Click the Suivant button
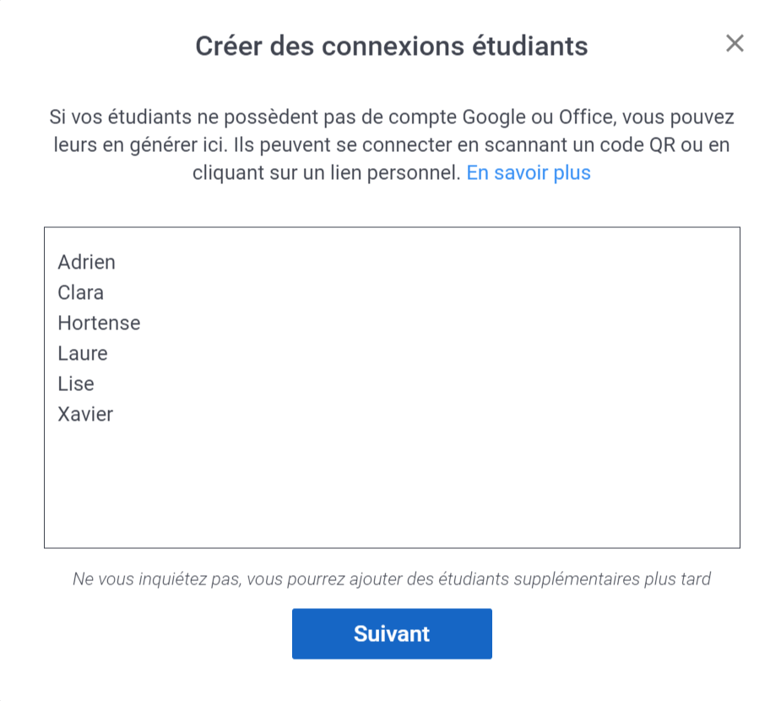The image size is (781, 701). tap(392, 633)
